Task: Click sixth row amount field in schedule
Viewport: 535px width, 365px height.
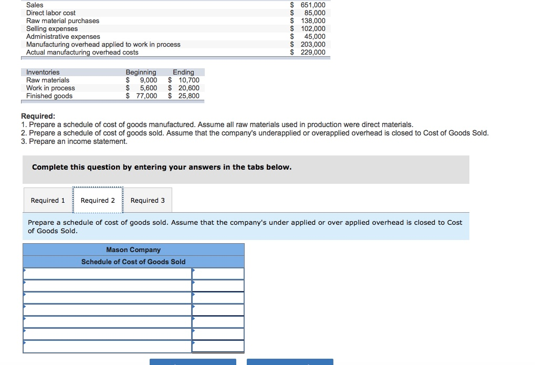Action: pyautogui.click(x=218, y=334)
